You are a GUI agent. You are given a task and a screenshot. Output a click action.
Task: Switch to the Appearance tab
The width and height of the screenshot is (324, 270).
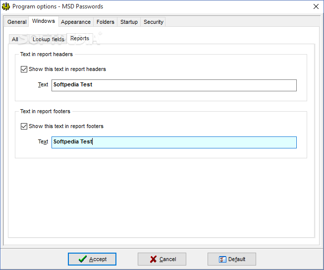pyautogui.click(x=76, y=22)
